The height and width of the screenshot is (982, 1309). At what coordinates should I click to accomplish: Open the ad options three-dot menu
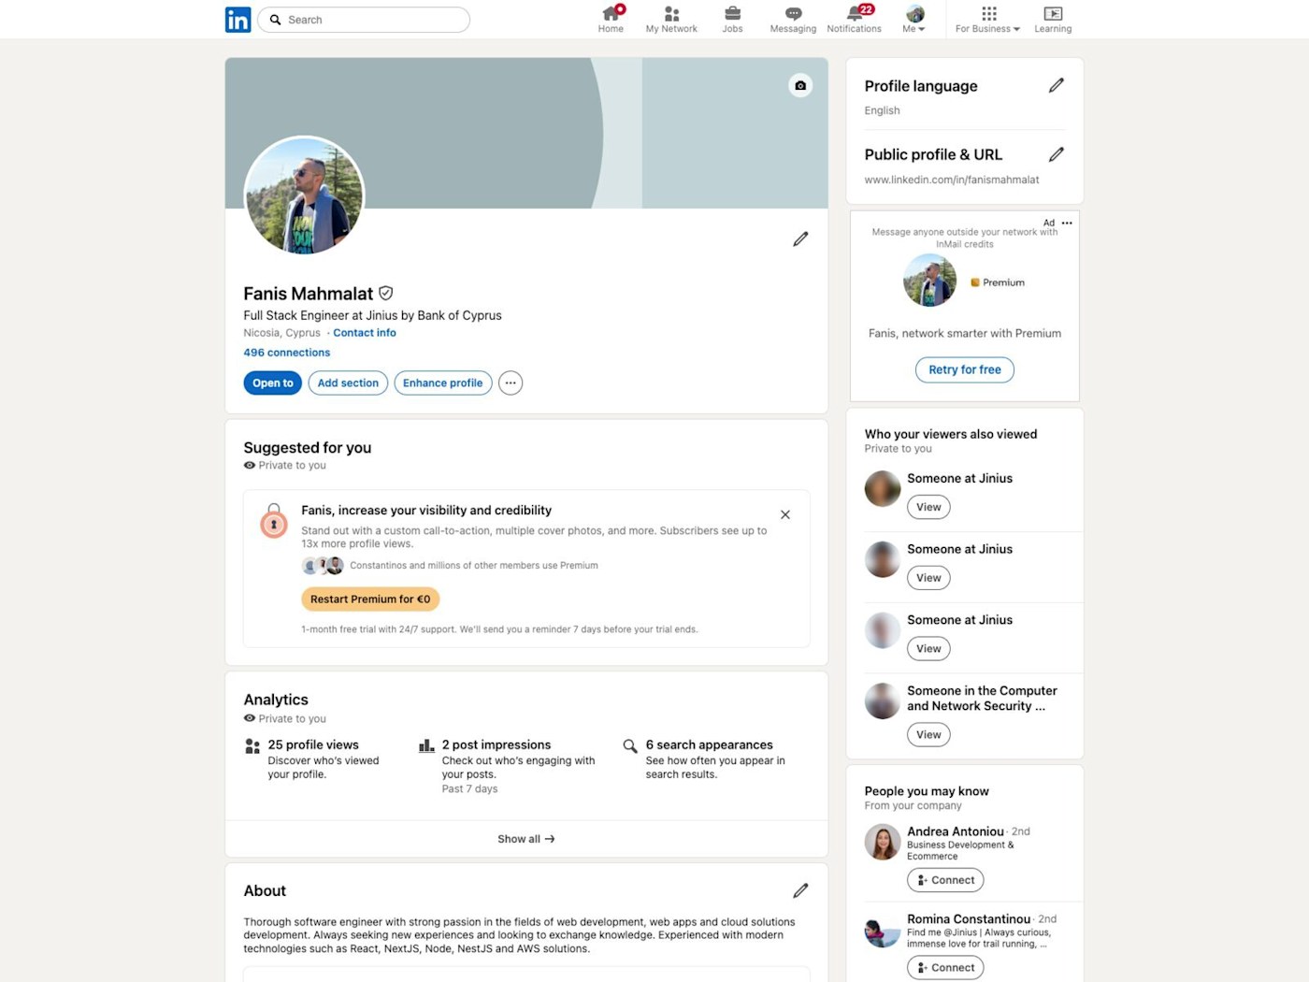pos(1067,223)
